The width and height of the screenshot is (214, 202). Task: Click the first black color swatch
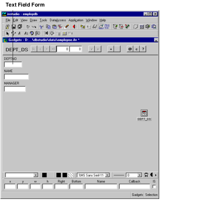[44, 175]
